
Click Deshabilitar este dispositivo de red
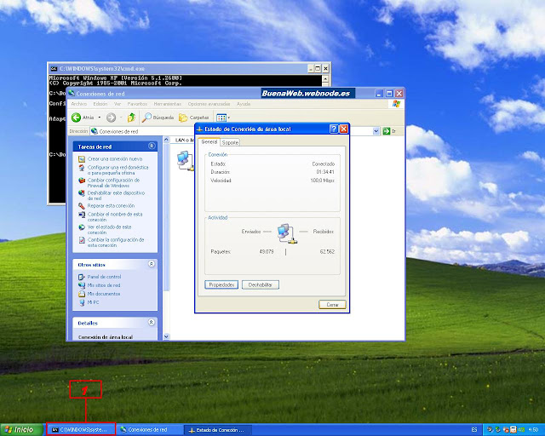pos(116,195)
